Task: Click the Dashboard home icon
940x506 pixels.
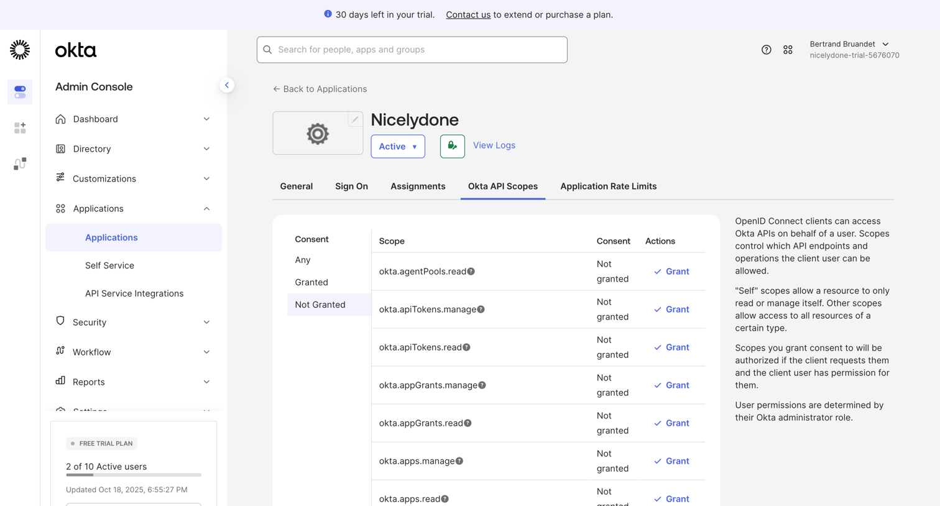Action: 60,119
